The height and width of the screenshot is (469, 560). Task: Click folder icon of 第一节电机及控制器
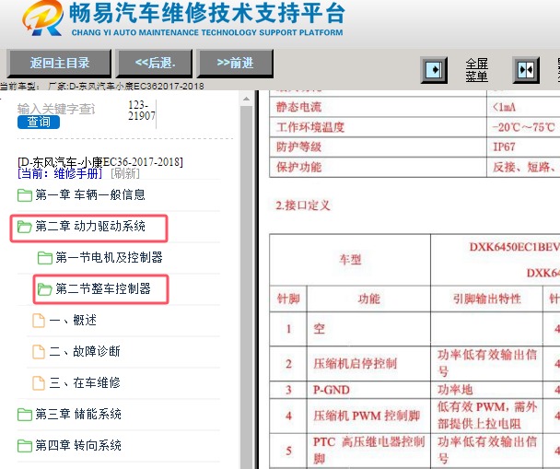point(45,258)
